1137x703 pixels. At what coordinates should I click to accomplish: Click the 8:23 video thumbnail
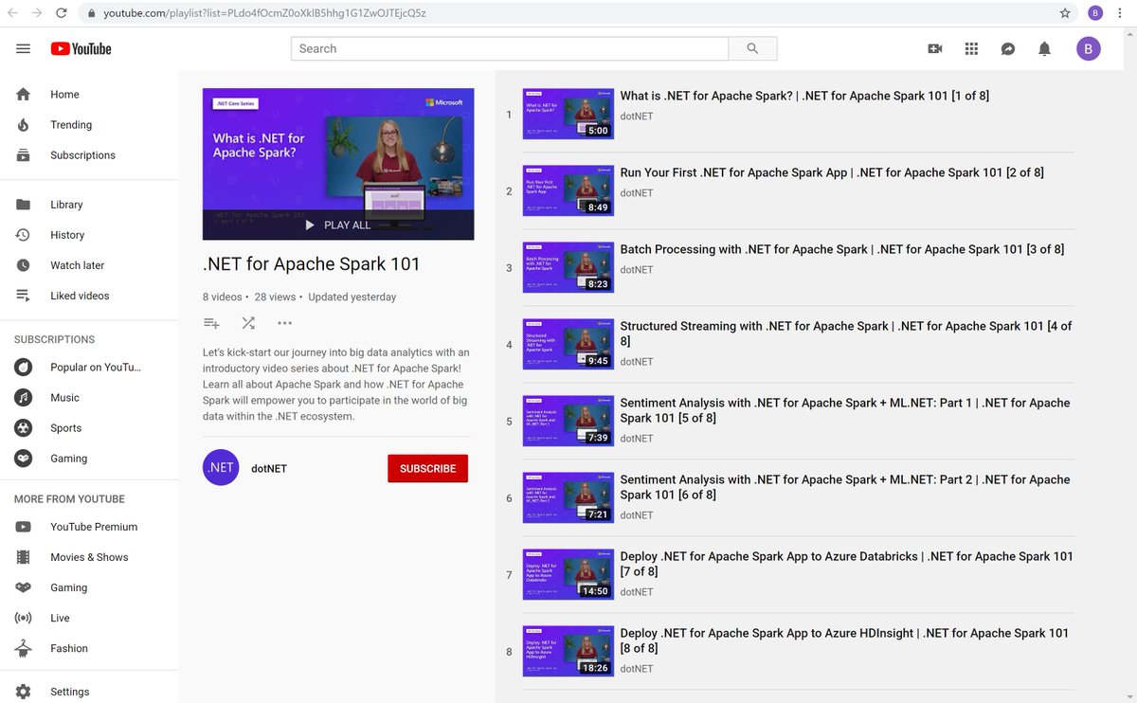[568, 267]
